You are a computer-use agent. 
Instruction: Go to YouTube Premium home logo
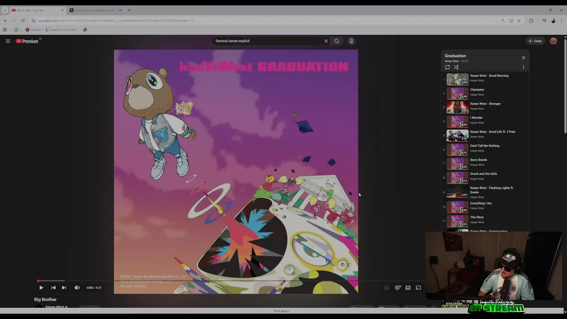[x=27, y=41]
